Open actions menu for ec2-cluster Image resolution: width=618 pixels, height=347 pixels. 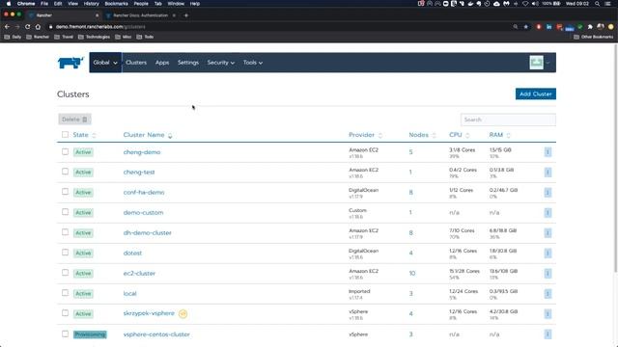point(548,274)
